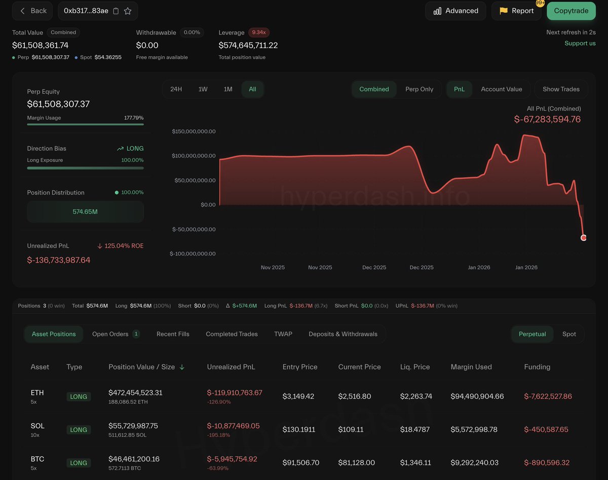Click the ROE down arrow indicator
The image size is (608, 480).
coord(100,246)
